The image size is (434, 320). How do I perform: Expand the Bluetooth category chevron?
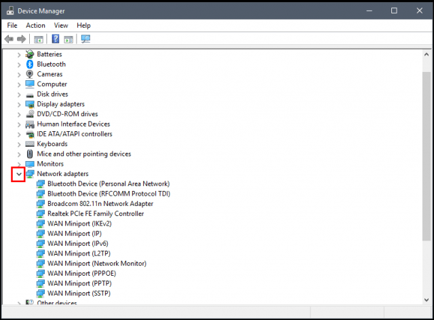pyautogui.click(x=19, y=65)
